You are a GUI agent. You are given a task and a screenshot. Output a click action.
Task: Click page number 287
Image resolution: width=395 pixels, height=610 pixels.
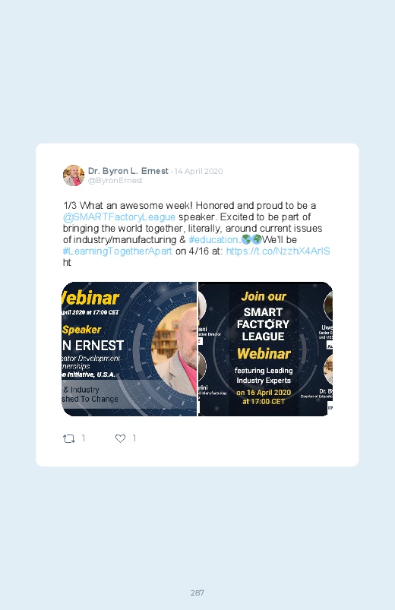(x=197, y=593)
